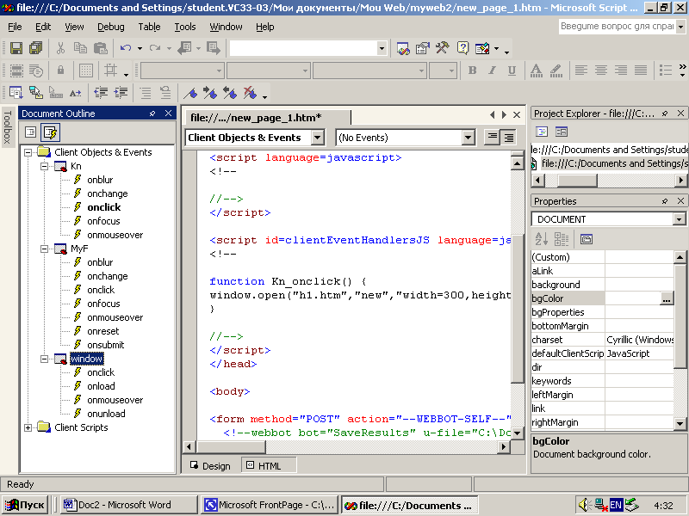The width and height of the screenshot is (689, 516).
Task: Open the File menu
Action: coord(15,27)
